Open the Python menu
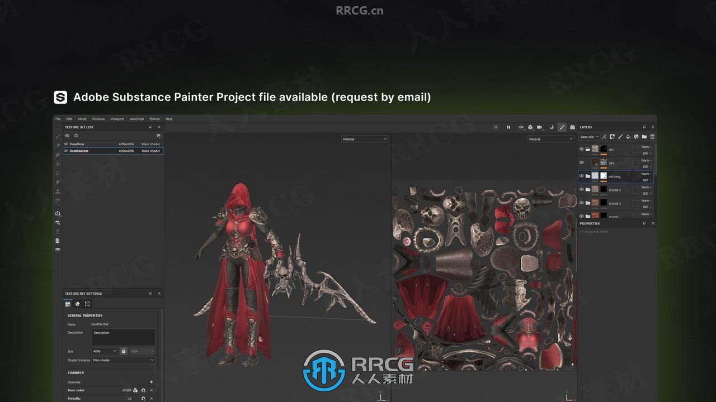 pyautogui.click(x=154, y=119)
